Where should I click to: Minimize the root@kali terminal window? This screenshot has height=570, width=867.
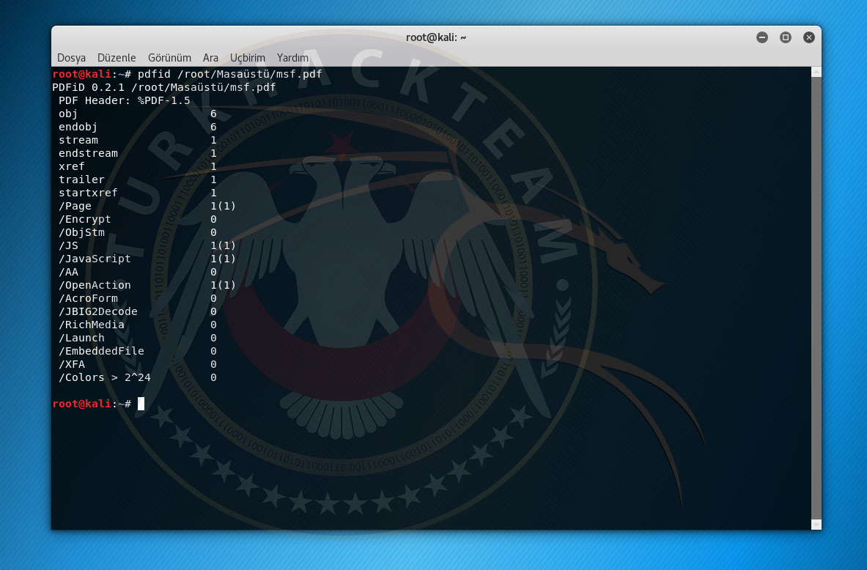pyautogui.click(x=762, y=37)
